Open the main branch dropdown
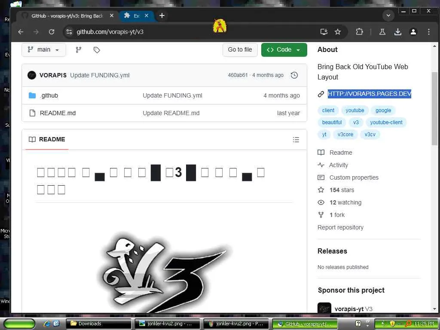Screen dimensions: 440x330 tap(44, 50)
